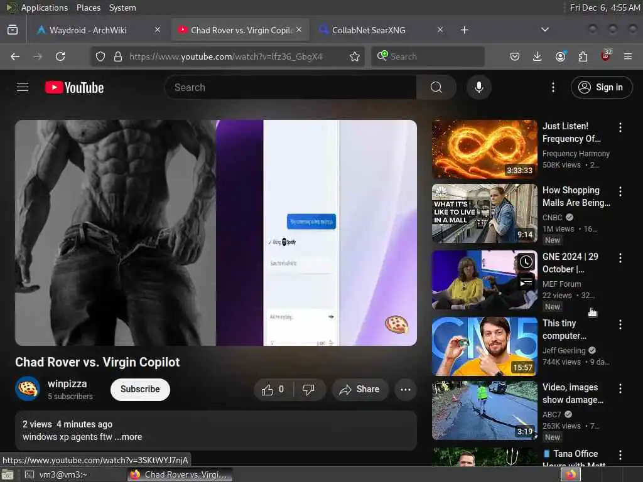Close the Waydroid - ArchWiki tab
Screen dimensions: 643x482
158,29
